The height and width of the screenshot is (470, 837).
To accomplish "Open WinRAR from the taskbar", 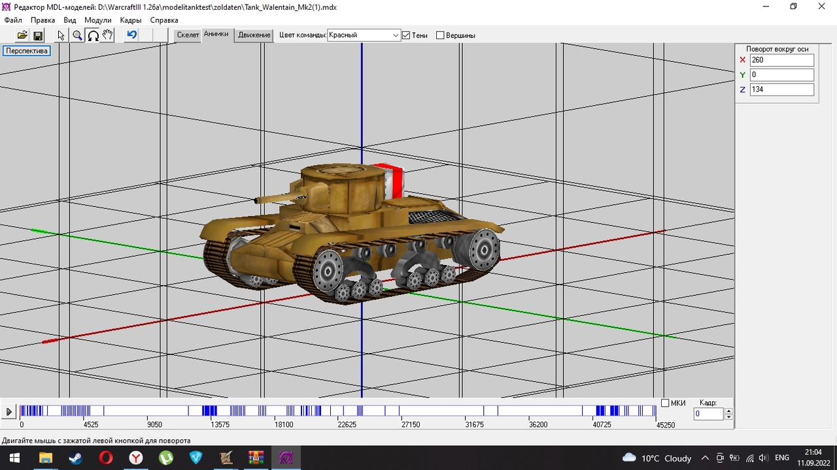I will (x=256, y=458).
